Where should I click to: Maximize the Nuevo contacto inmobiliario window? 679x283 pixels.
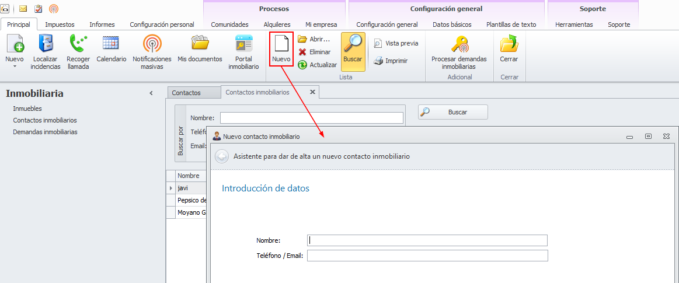point(648,137)
